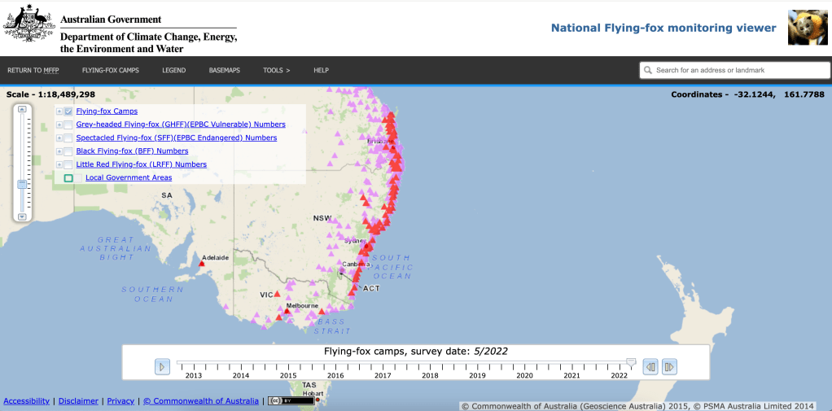Image resolution: width=832 pixels, height=411 pixels.
Task: Expand the Flying-fox Camps layer tree
Action: point(59,111)
